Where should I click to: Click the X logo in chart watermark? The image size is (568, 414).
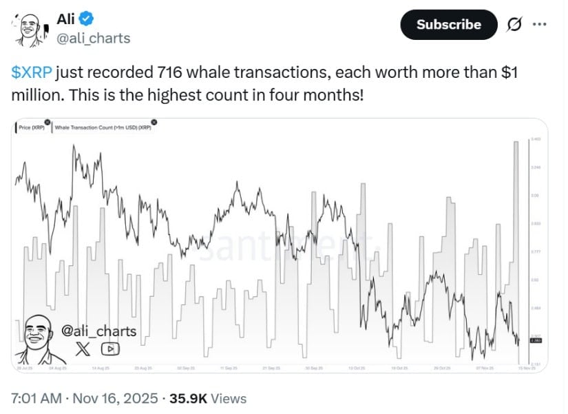(x=82, y=349)
